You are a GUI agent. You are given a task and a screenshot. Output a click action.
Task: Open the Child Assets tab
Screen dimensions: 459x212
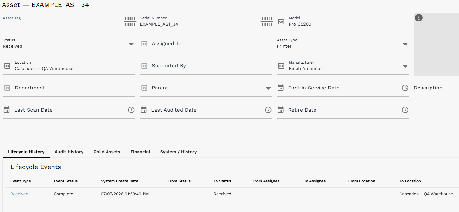click(x=107, y=152)
